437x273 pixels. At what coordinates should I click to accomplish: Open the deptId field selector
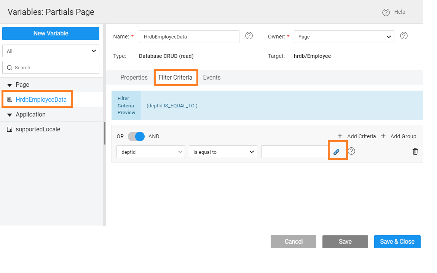(x=150, y=152)
